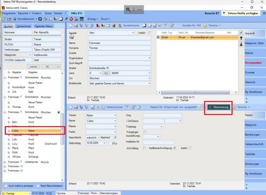The image size is (266, 195).
Task: Click the green checkmark vaccination pass icon
Action: 200,107
